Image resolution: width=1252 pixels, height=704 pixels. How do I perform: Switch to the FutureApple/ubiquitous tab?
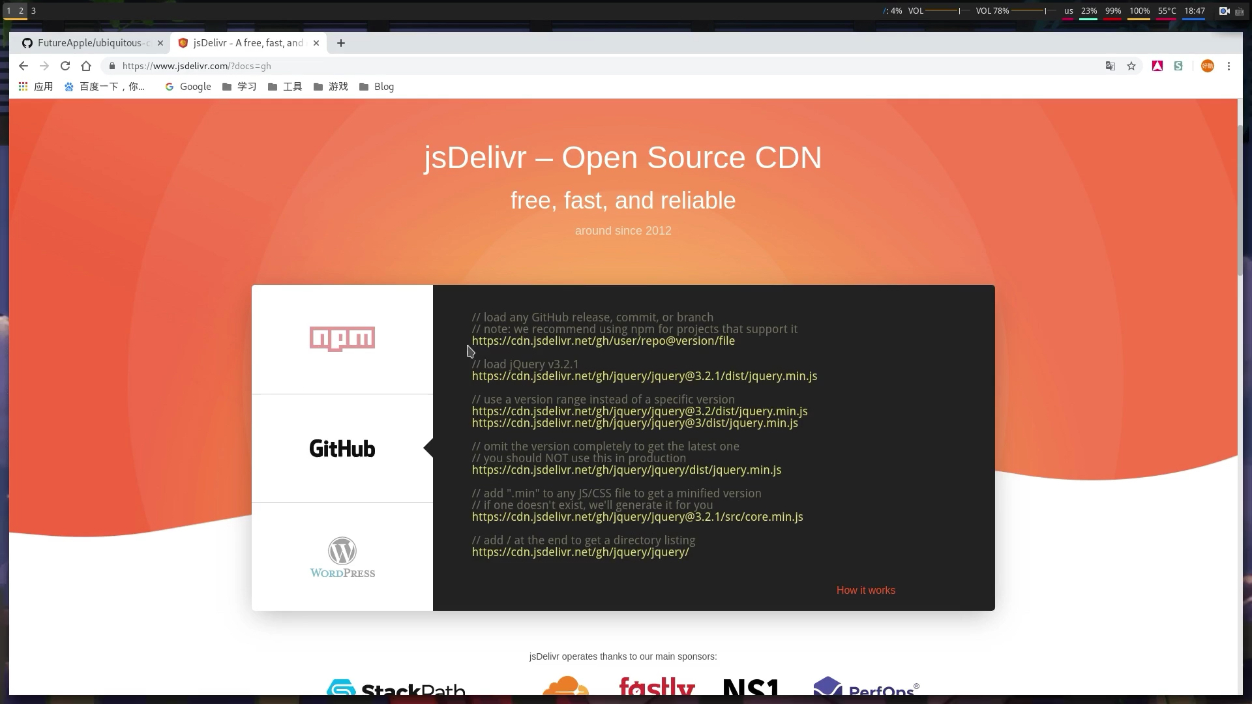coord(91,43)
